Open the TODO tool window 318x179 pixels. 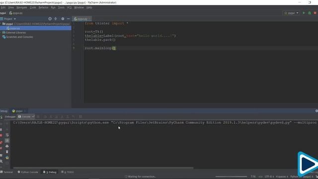tap(68, 172)
